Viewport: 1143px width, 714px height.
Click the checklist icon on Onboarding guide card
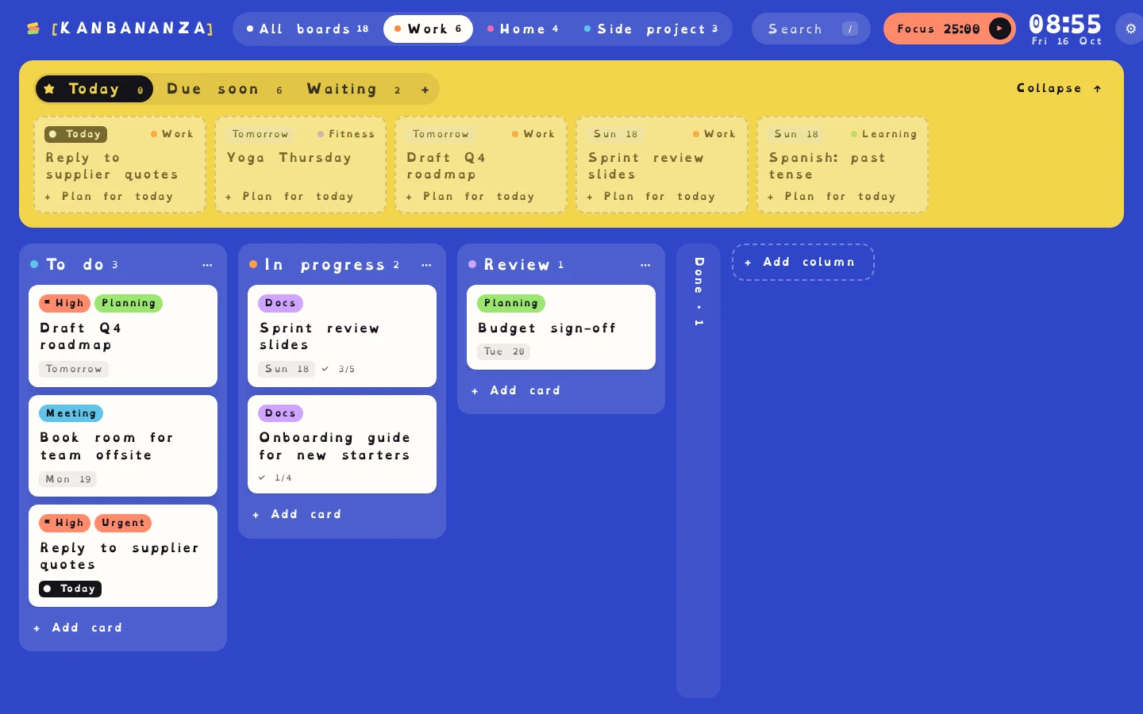(262, 478)
